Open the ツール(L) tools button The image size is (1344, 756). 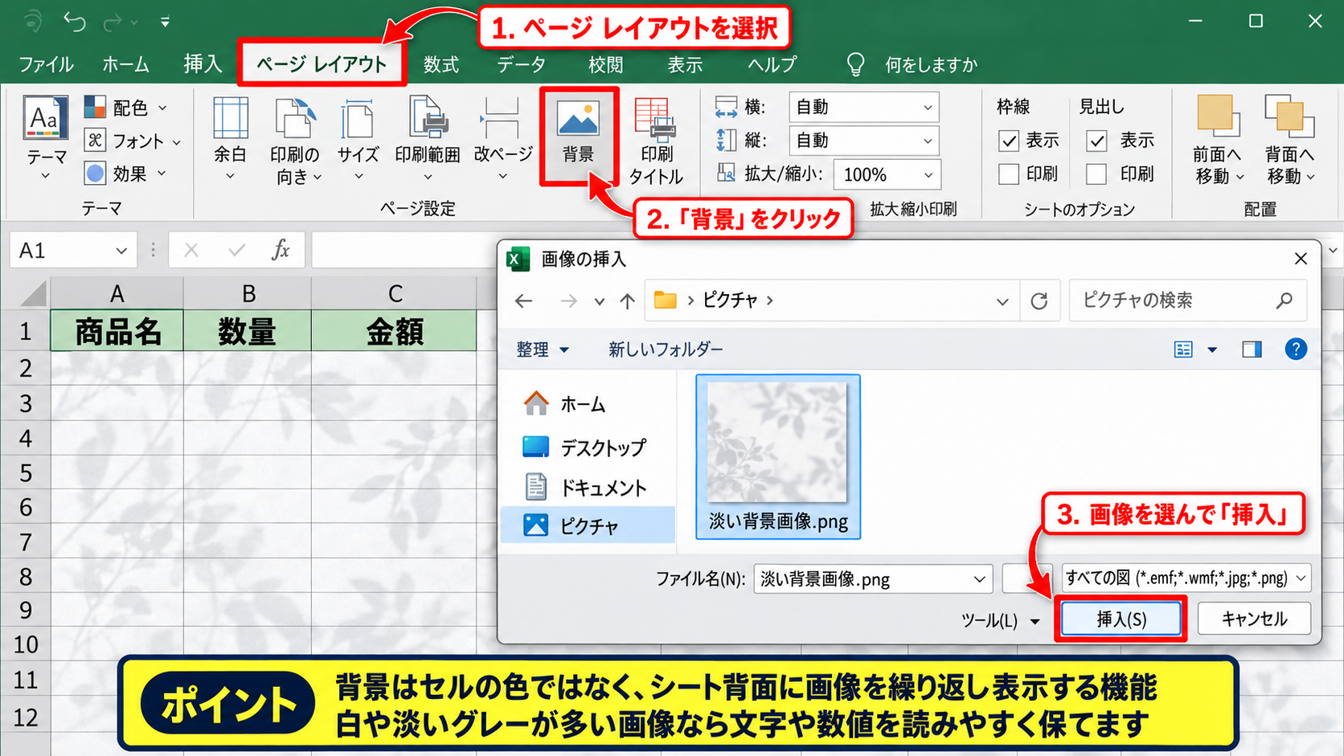point(1000,620)
